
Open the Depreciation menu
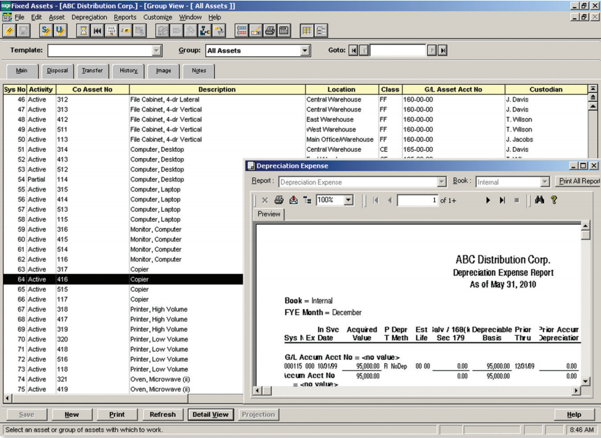[89, 17]
